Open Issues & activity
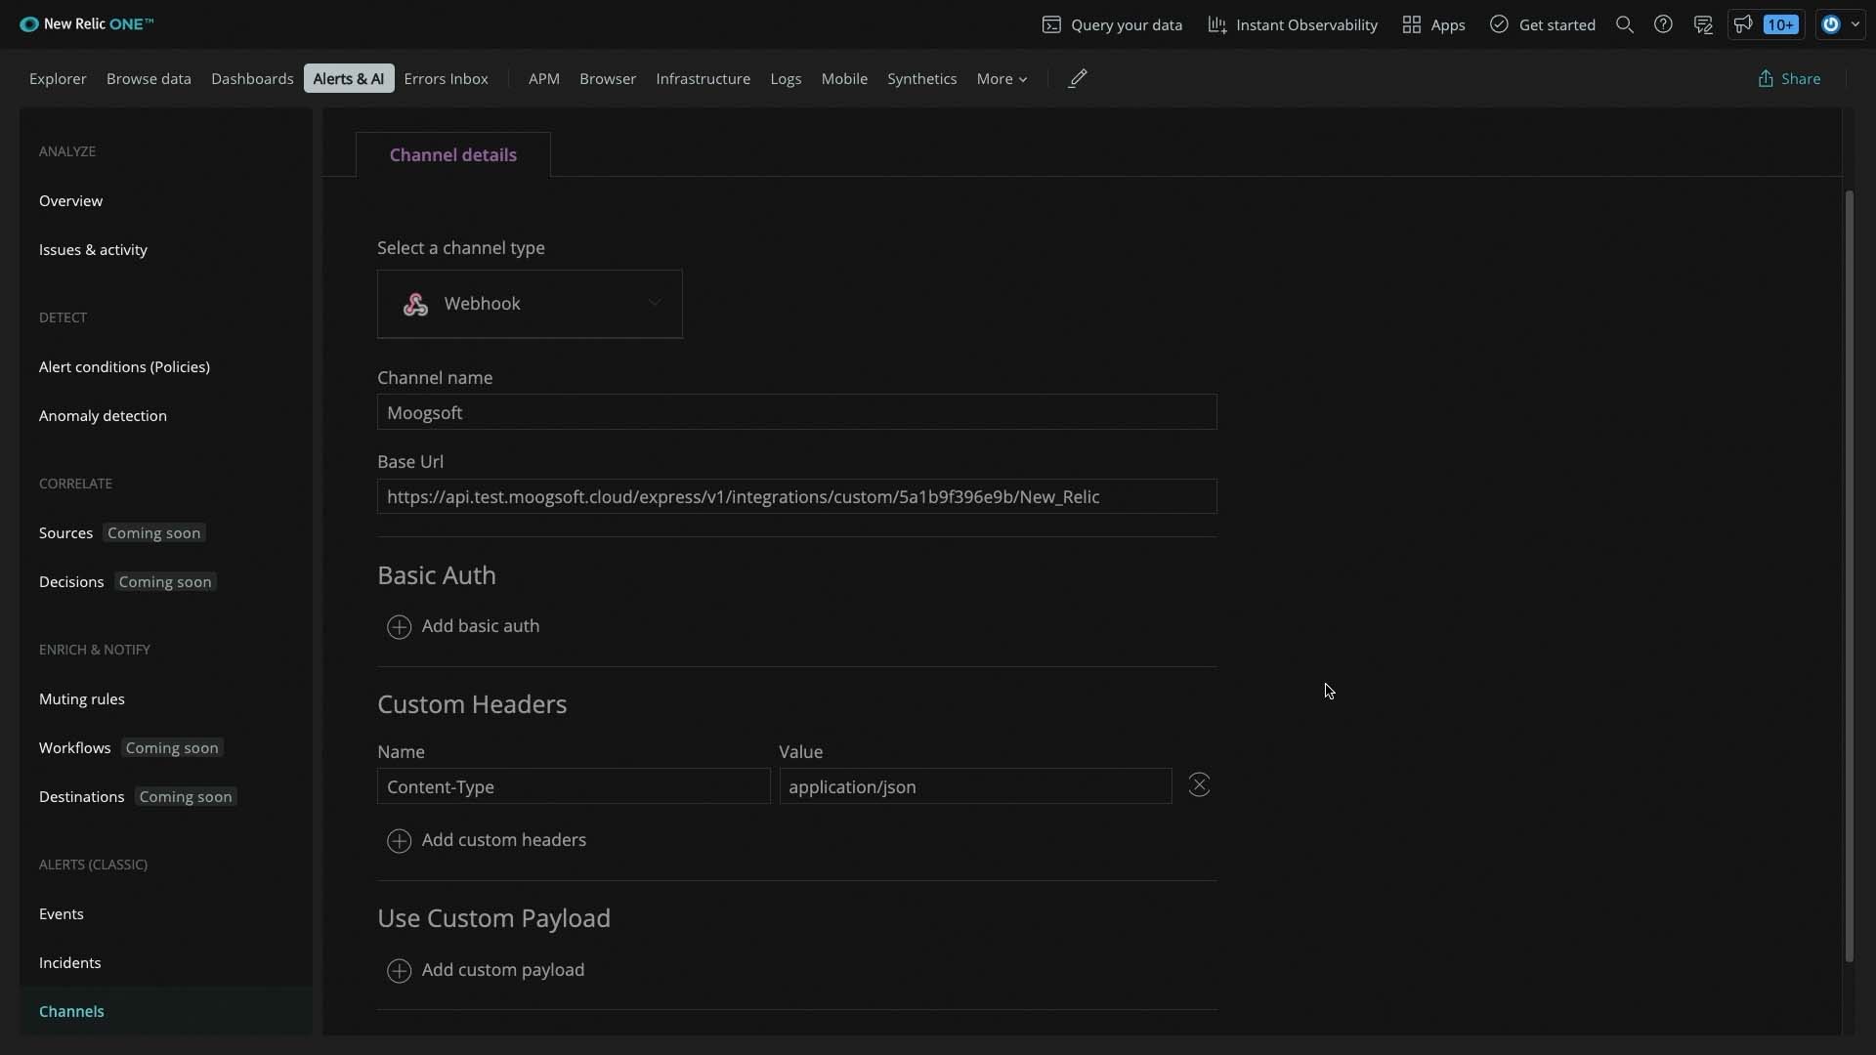Screen dimensions: 1876x1055 (x=93, y=249)
